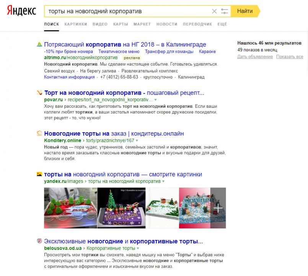Open recipes/tort_na_novogodnii_korporativ path link
Viewport: 308px width, 276px height.
tap(110, 100)
